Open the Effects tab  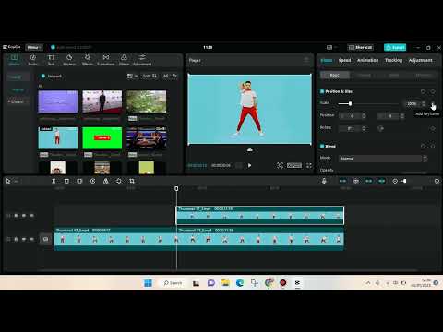coord(88,60)
